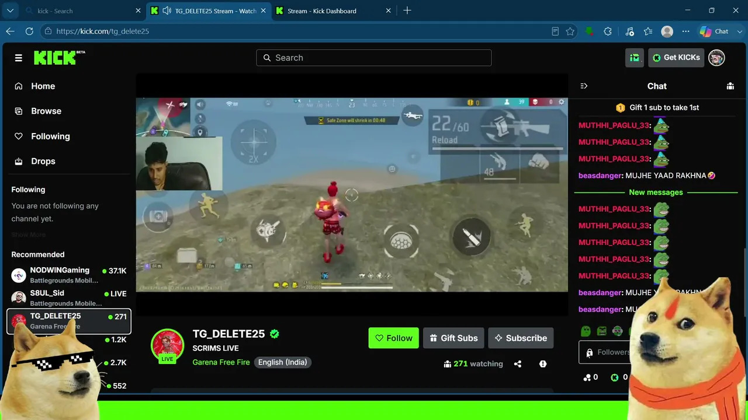This screenshot has width=748, height=420.
Task: Open immersive reader icon in address bar
Action: (555, 32)
